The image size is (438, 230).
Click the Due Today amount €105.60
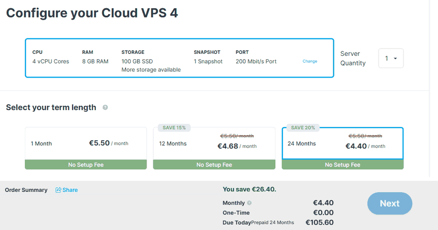[320, 223]
